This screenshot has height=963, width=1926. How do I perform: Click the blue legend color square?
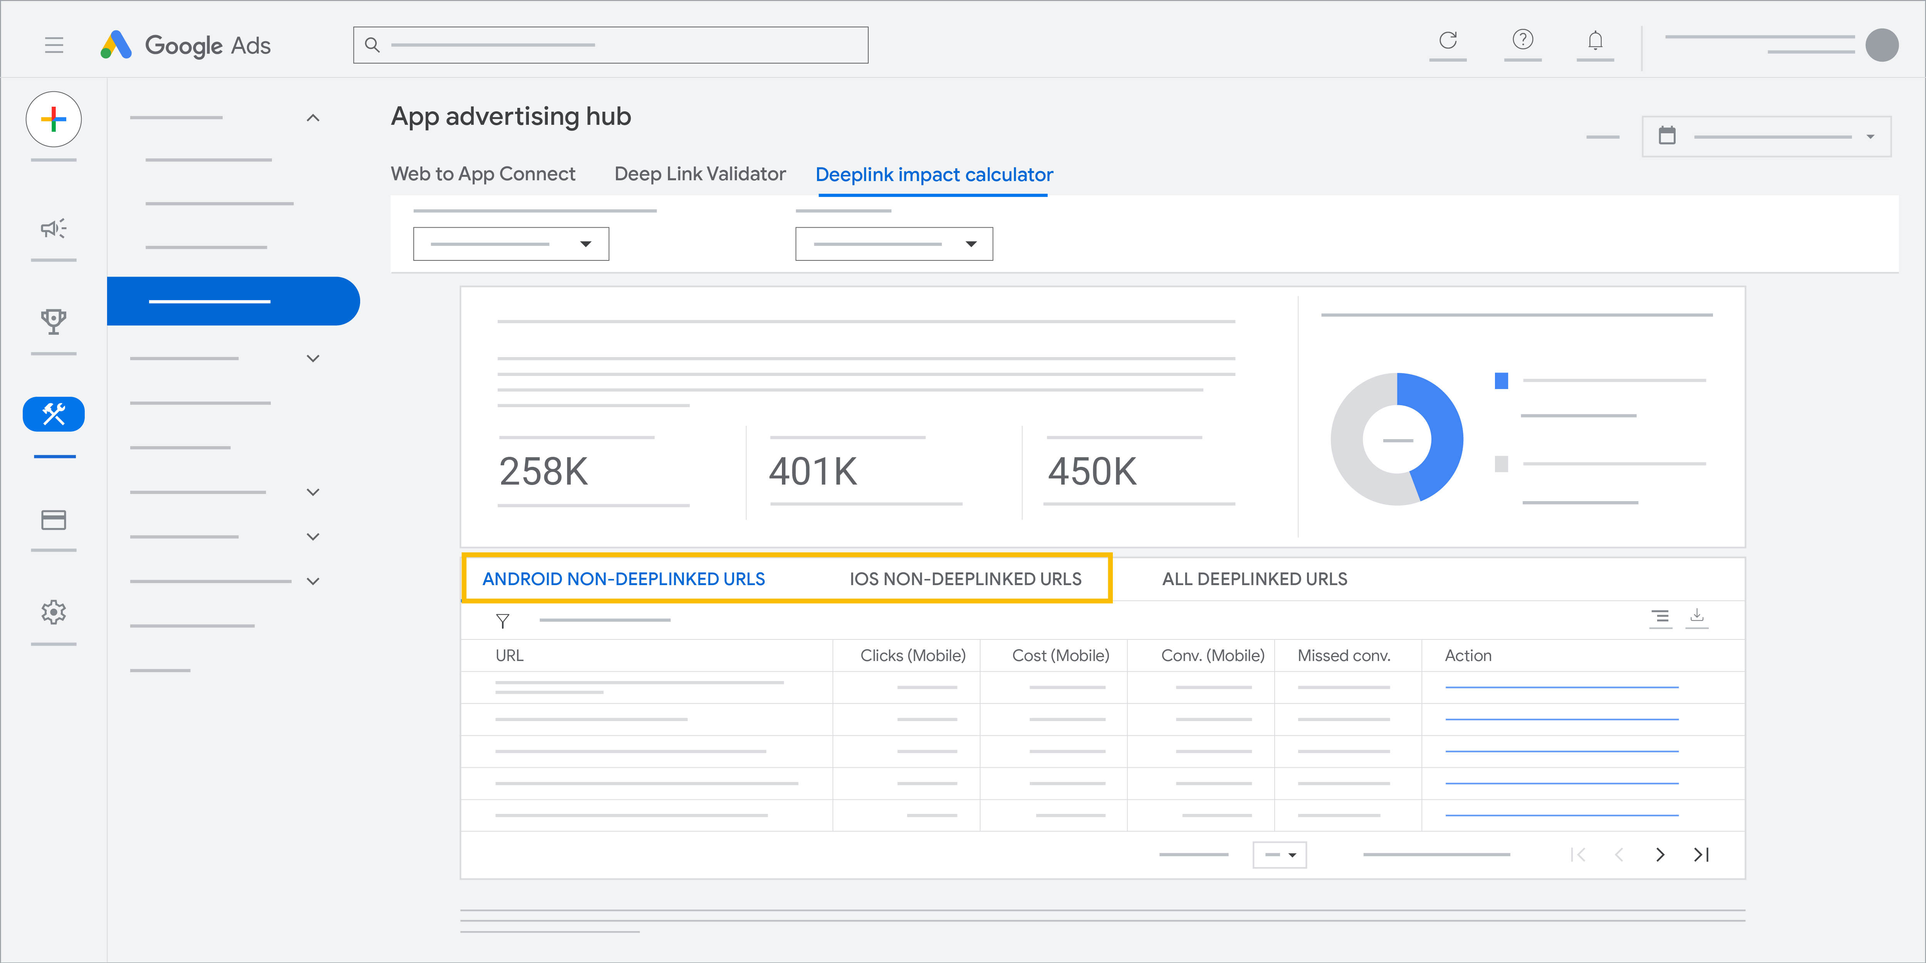click(1501, 381)
